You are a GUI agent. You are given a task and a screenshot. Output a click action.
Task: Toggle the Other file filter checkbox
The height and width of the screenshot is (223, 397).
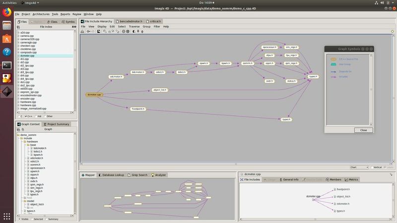45,116
